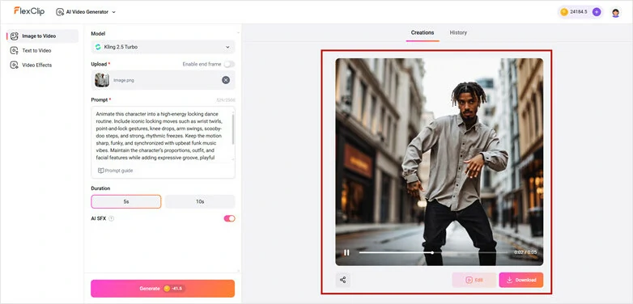Expand the Kling 2.5 Turbo model dropdown

pos(163,47)
